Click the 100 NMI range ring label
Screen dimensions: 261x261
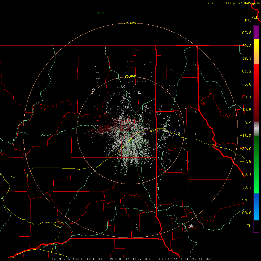(x=130, y=23)
